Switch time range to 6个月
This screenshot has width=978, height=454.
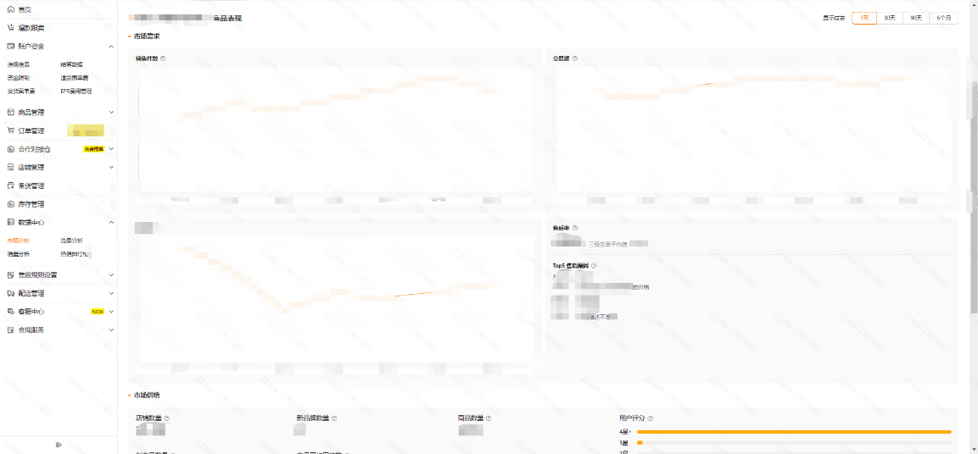click(x=943, y=18)
